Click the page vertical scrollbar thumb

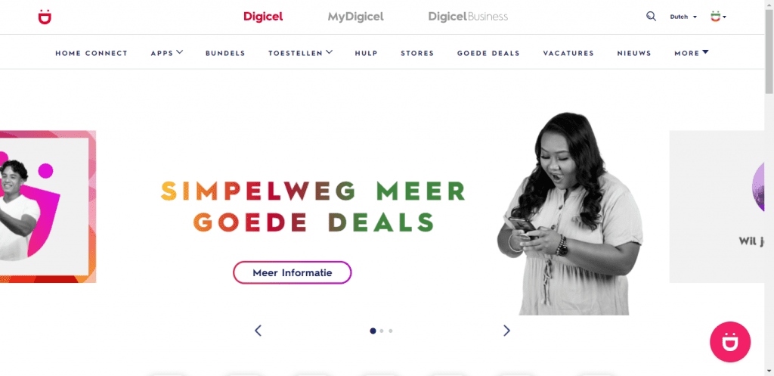769,51
